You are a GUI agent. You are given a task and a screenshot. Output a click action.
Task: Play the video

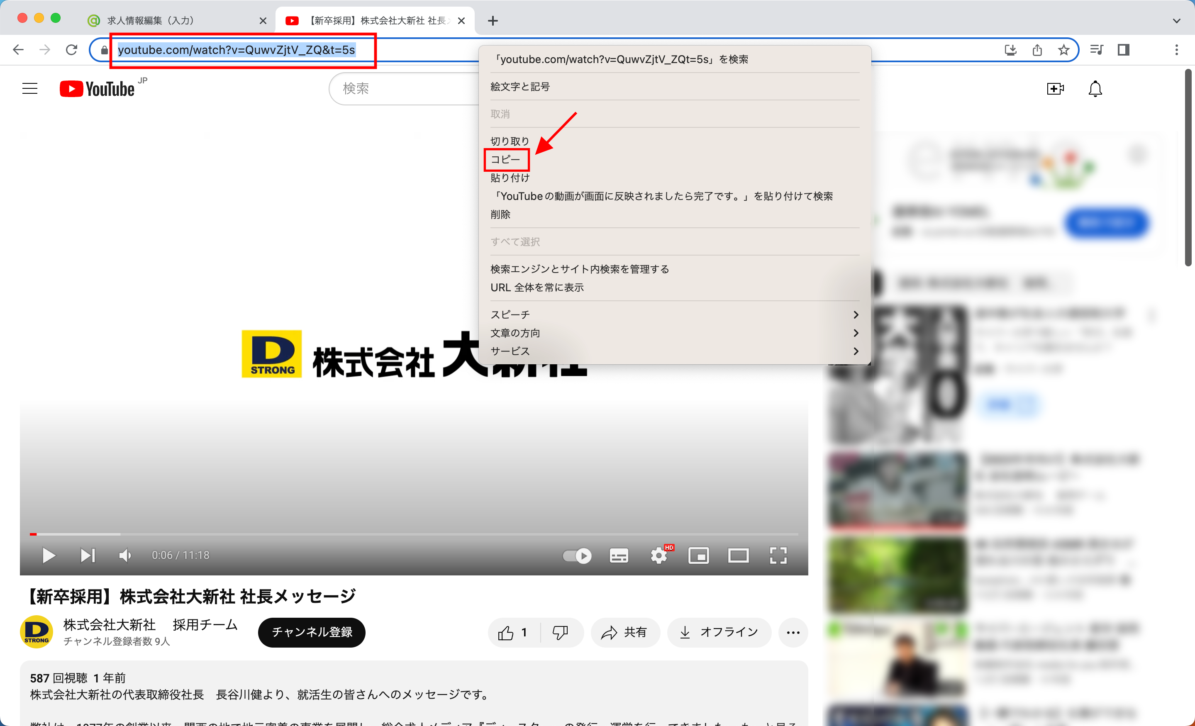pos(49,555)
